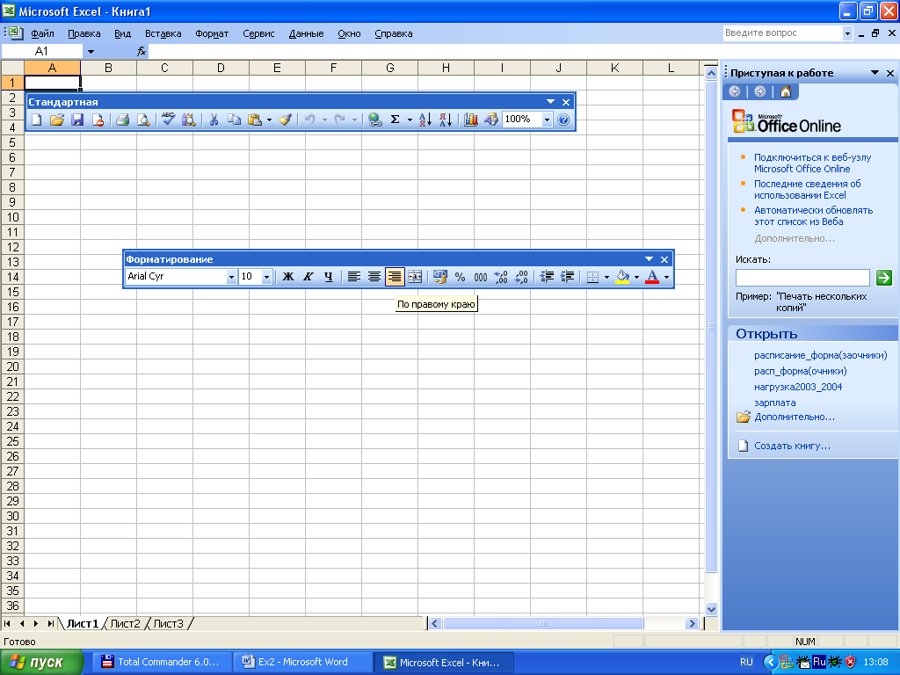Click Подключиться к веб-узлу Microsoft Office Online
Viewport: 900px width, 675px height.
pyautogui.click(x=812, y=163)
